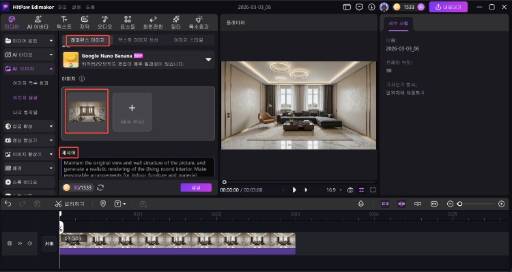Switch to the 텍스트 이미지 생성 tab
Viewport: 512px width, 272px height.
138,40
